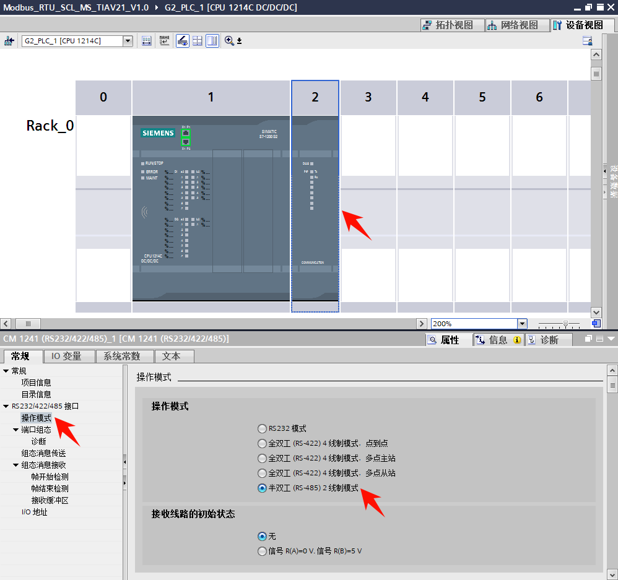This screenshot has height=580, width=618.
Task: Click slot 3 header in Rack_0
Action: point(368,97)
